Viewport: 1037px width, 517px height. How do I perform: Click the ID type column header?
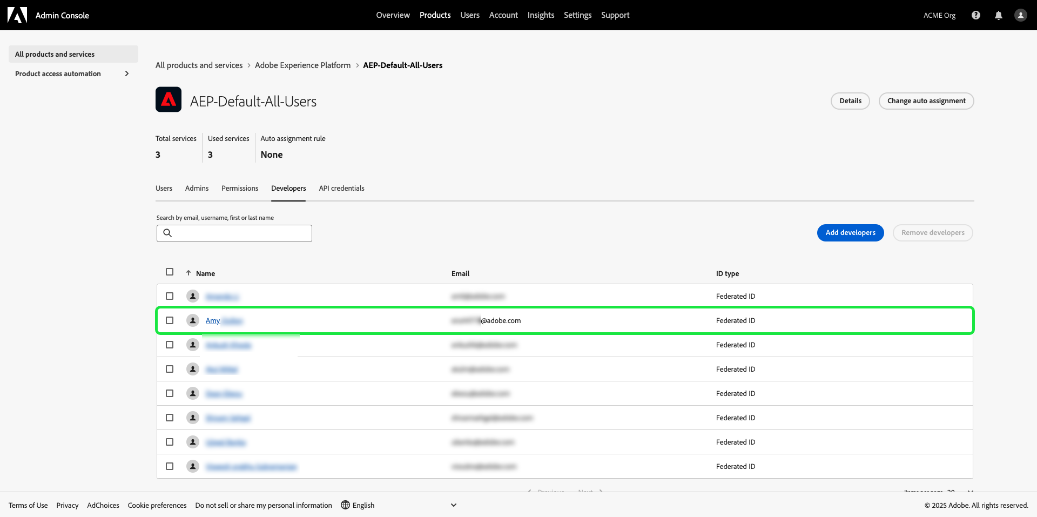tap(728, 273)
